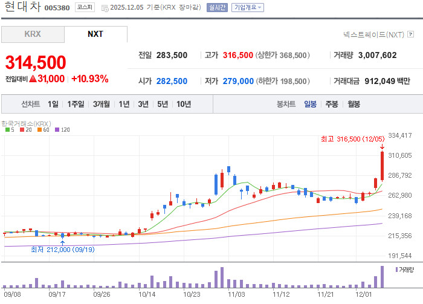
Task: Choose the 10년 line chart period
Action: click(x=184, y=104)
